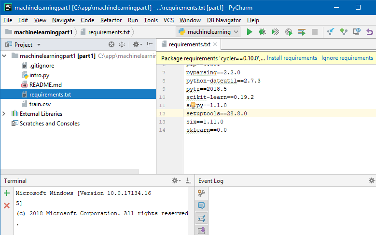This screenshot has width=376, height=235.
Task: Select README.md in the project tree
Action: click(x=45, y=85)
